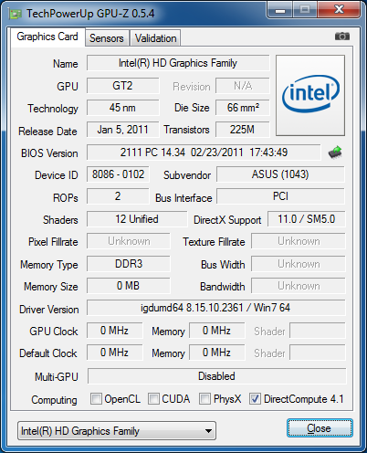
Task: Uncheck the DirectCompute 4.1 checkbox
Action: [x=255, y=398]
